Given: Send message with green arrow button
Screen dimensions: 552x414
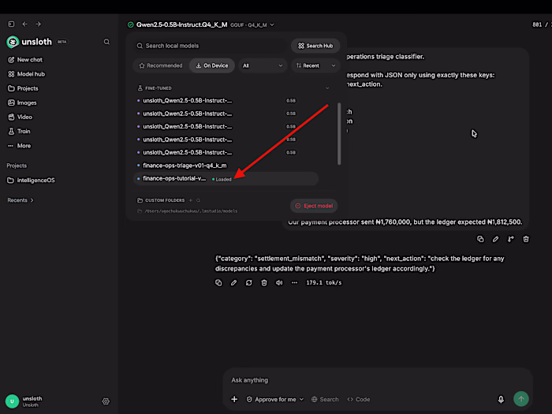Looking at the screenshot, I should pos(521,399).
